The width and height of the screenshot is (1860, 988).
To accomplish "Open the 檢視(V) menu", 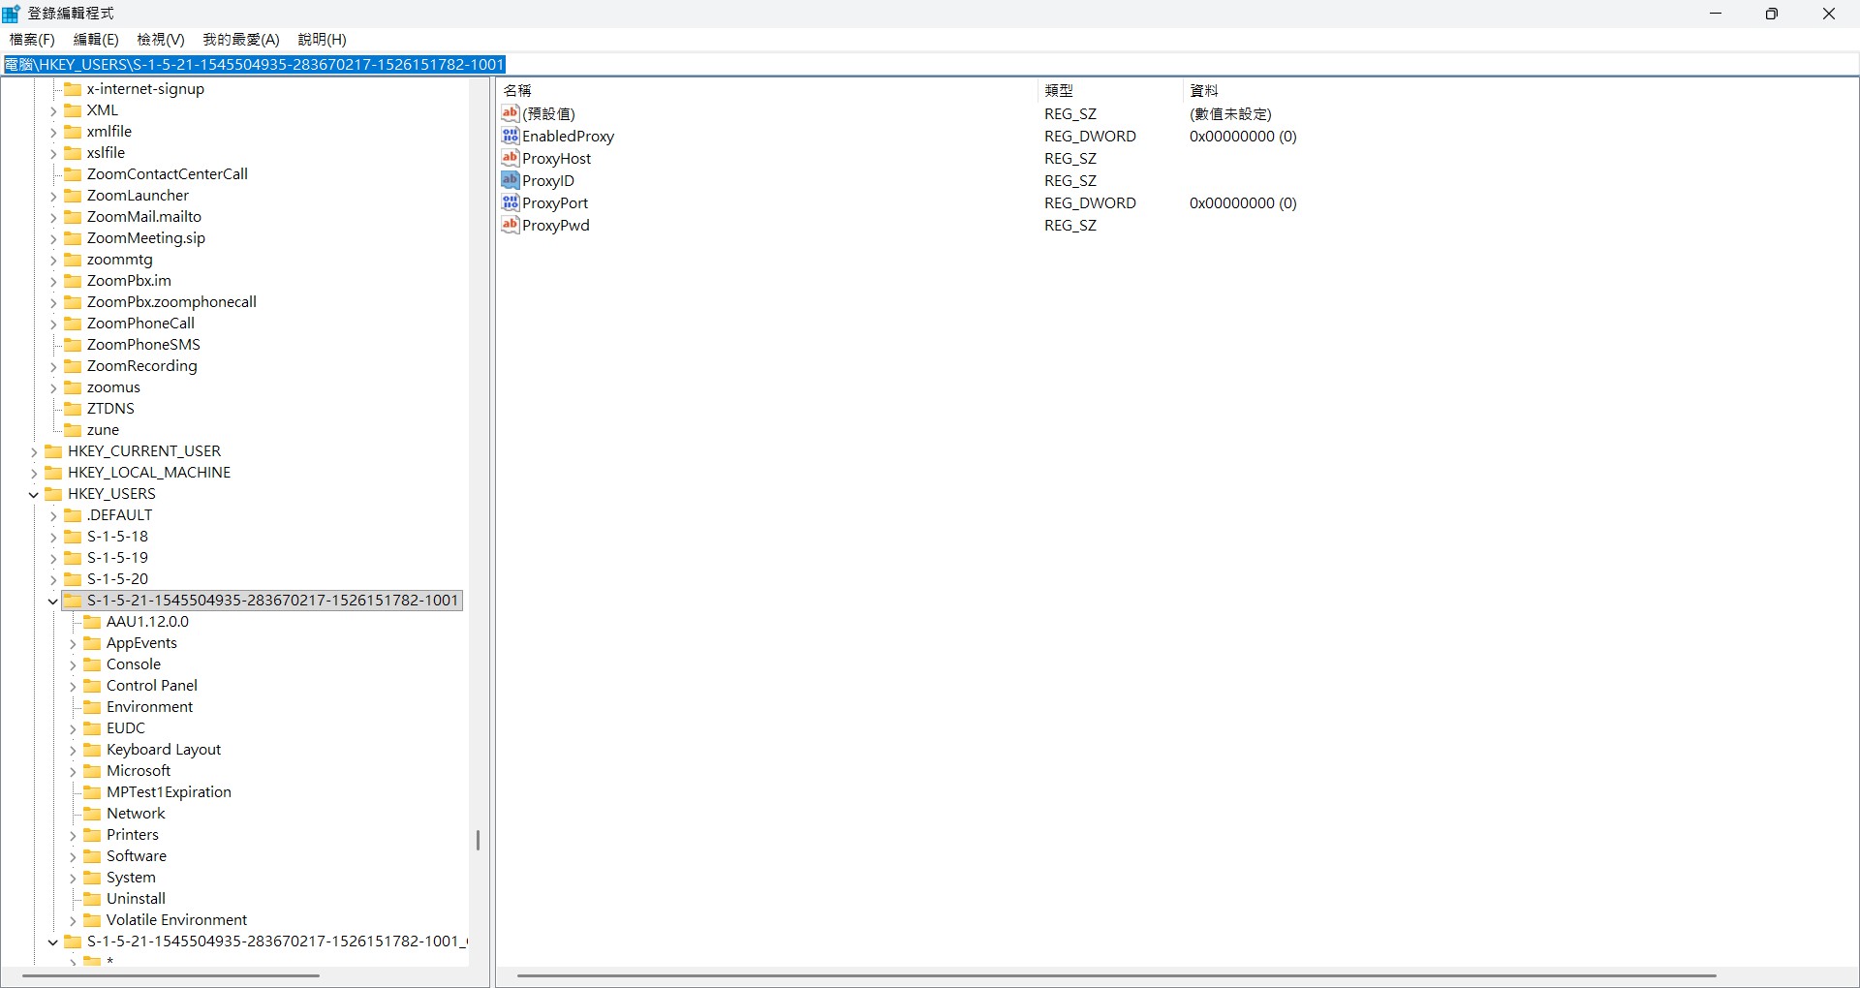I will [x=161, y=39].
